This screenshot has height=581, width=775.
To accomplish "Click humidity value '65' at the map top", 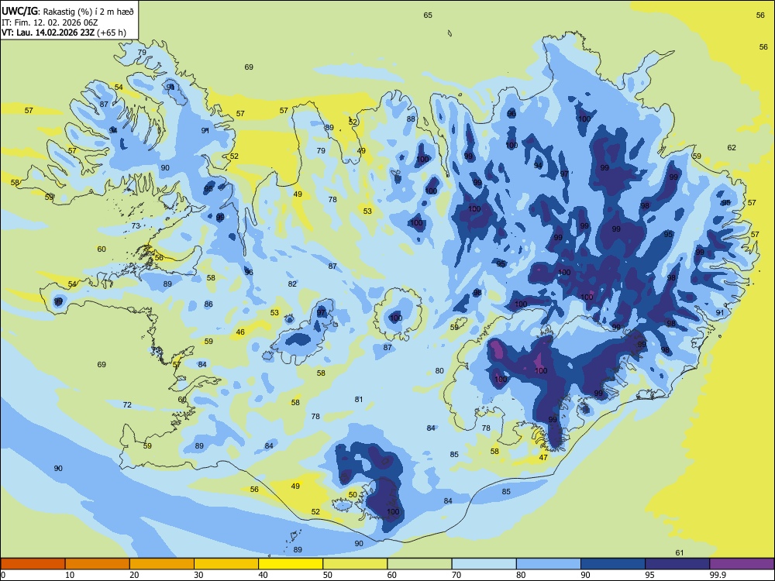I will pyautogui.click(x=428, y=15).
